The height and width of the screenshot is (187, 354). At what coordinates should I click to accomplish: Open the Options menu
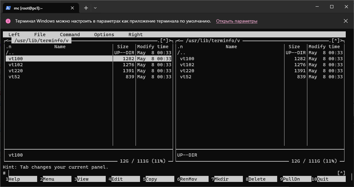(x=104, y=35)
